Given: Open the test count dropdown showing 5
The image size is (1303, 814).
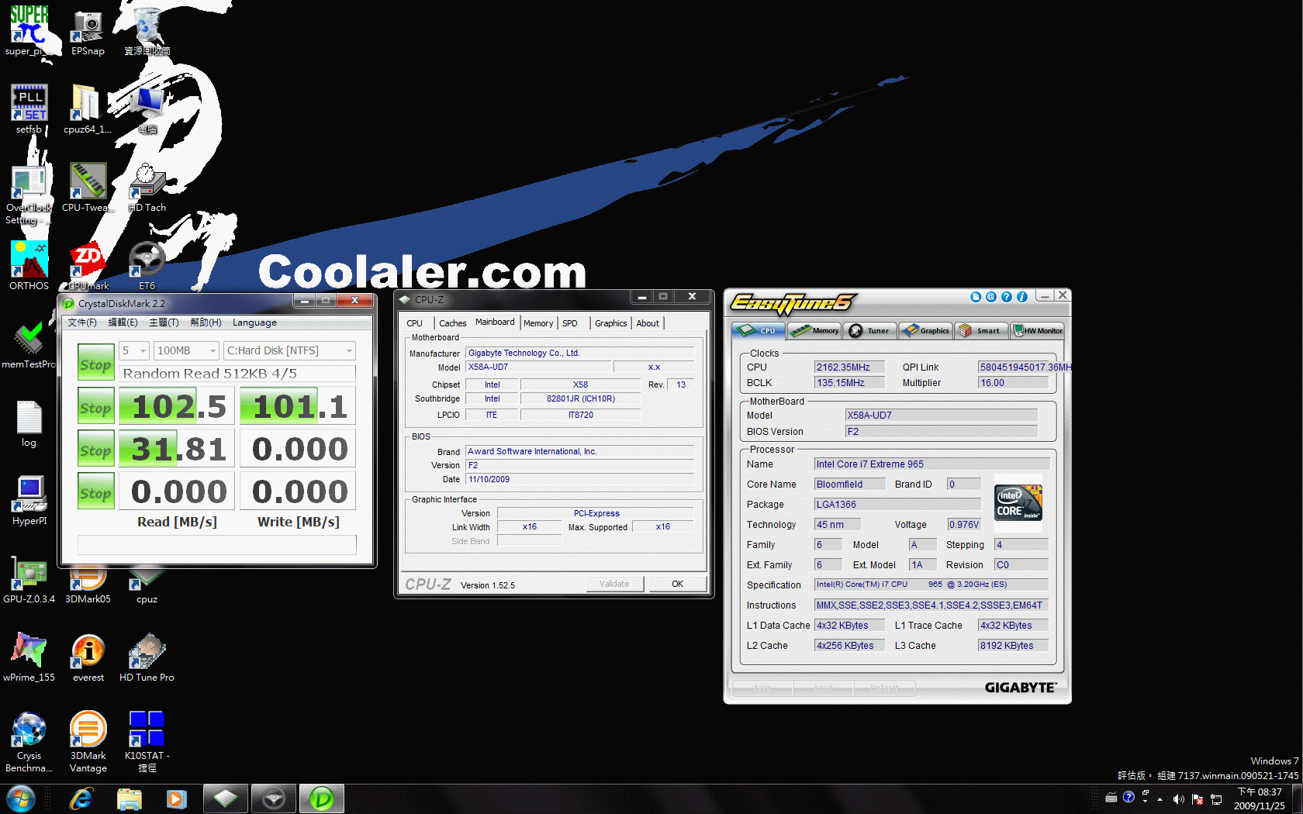Looking at the screenshot, I should [133, 351].
